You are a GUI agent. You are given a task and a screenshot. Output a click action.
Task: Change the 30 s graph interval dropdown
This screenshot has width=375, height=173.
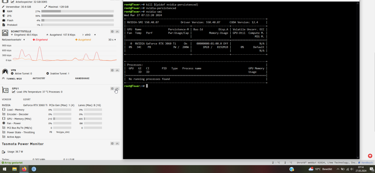(112, 40)
